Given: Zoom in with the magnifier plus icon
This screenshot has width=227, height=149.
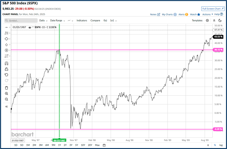Looking at the screenshot, I should click(6, 94).
